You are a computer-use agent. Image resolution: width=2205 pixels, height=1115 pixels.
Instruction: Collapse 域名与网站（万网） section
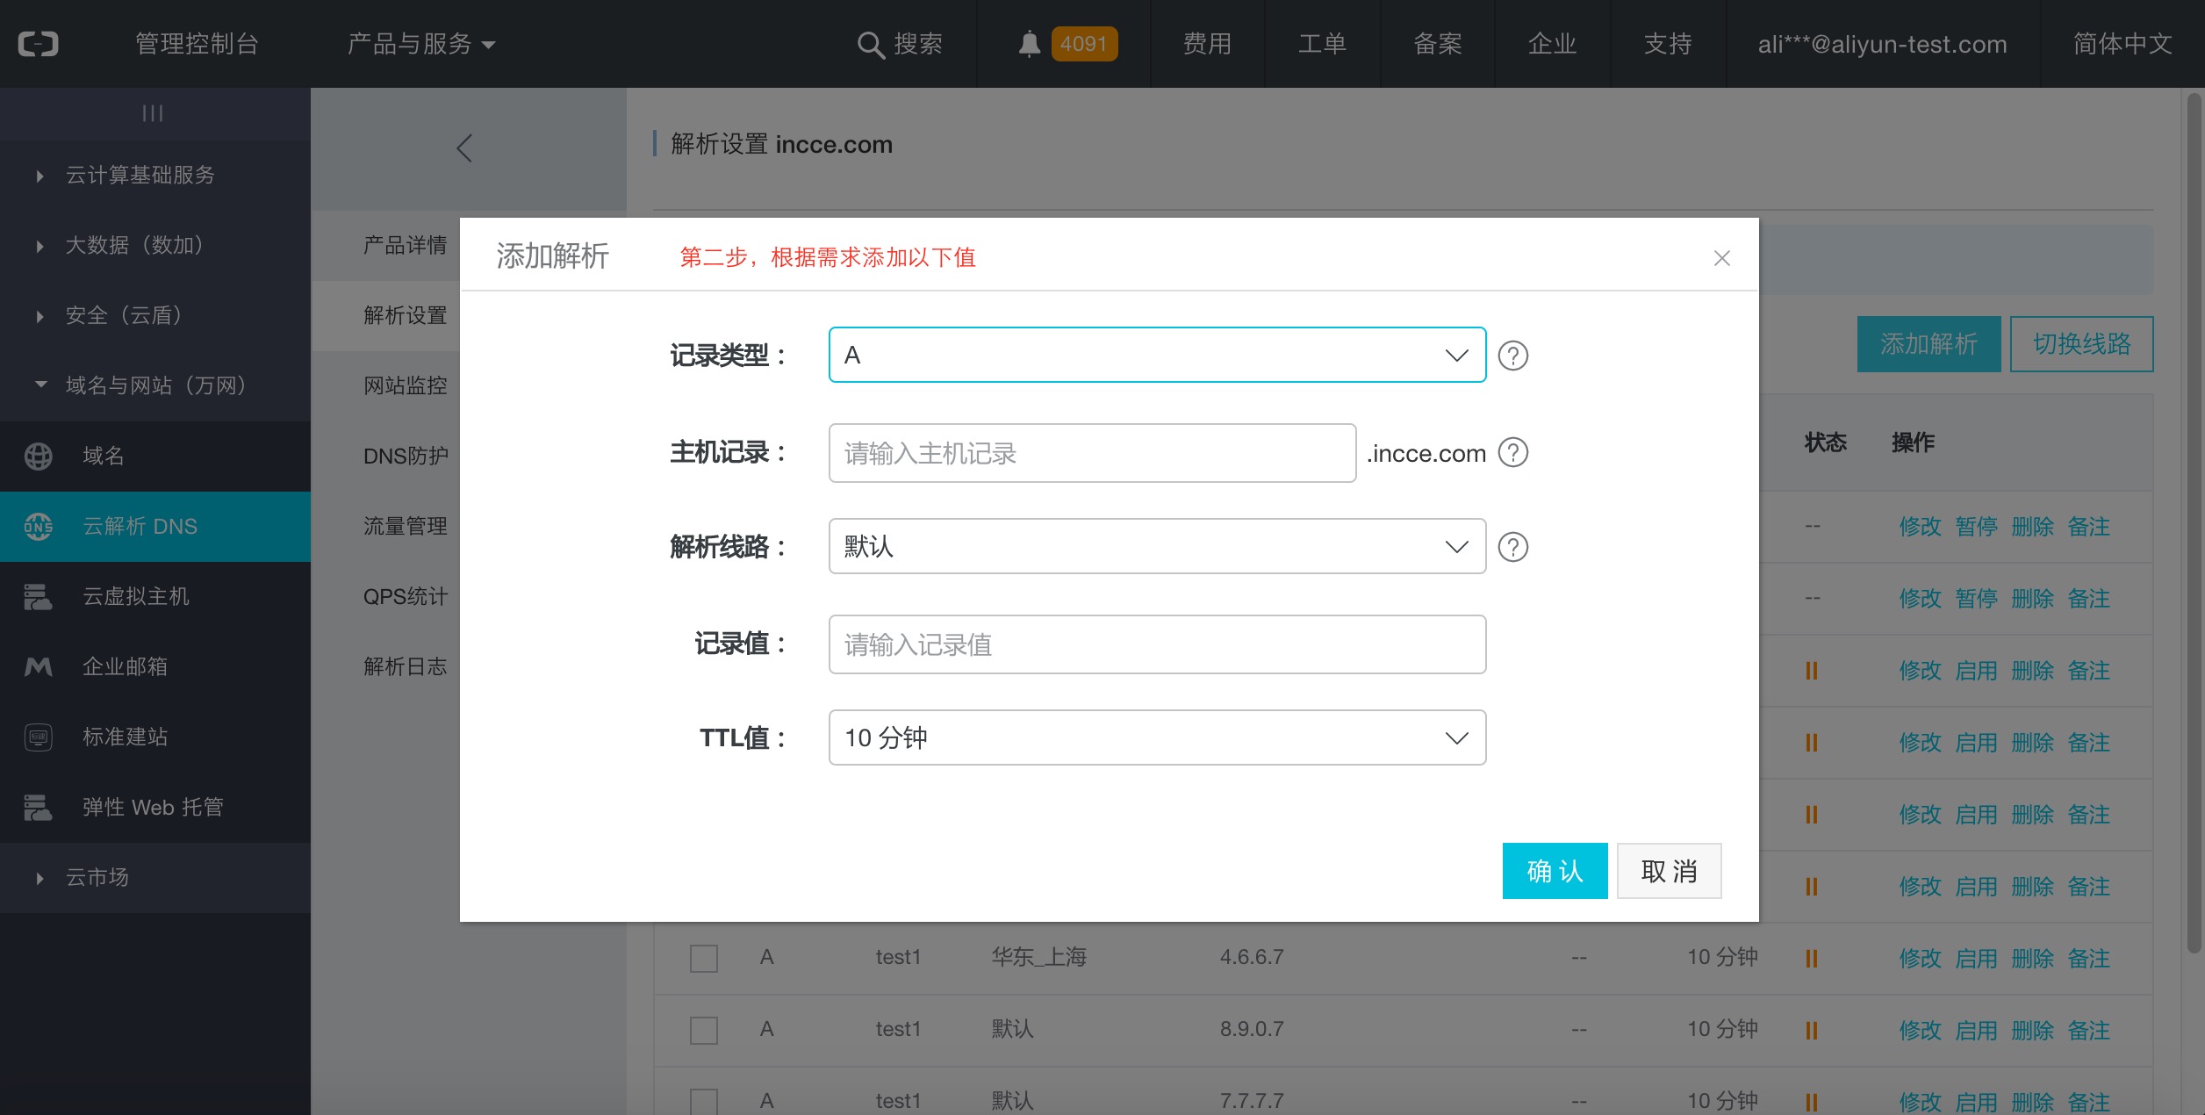click(x=155, y=385)
